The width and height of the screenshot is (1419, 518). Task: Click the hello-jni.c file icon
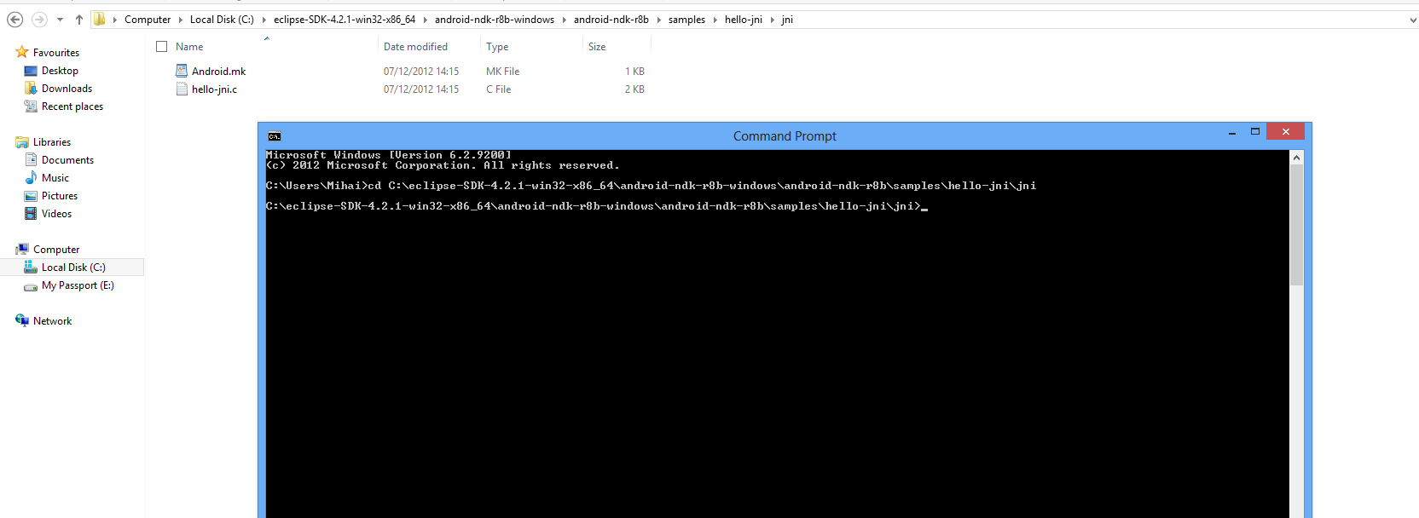(x=182, y=89)
